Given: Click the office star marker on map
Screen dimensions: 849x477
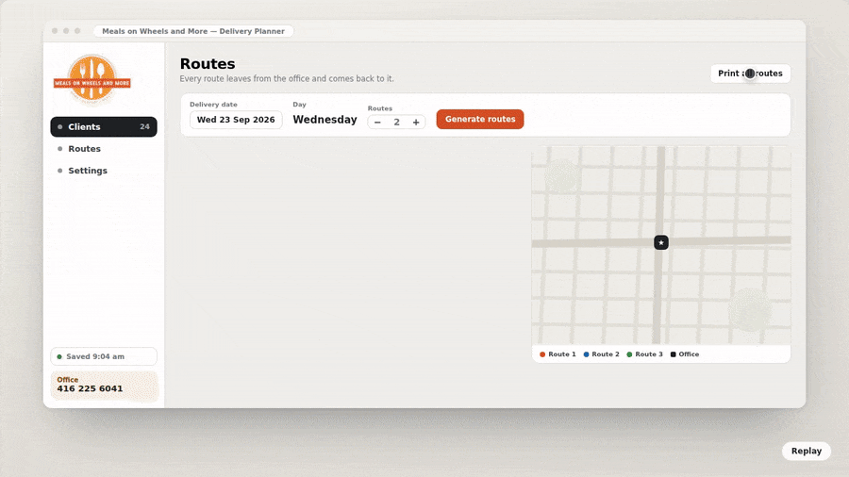Looking at the screenshot, I should (660, 242).
